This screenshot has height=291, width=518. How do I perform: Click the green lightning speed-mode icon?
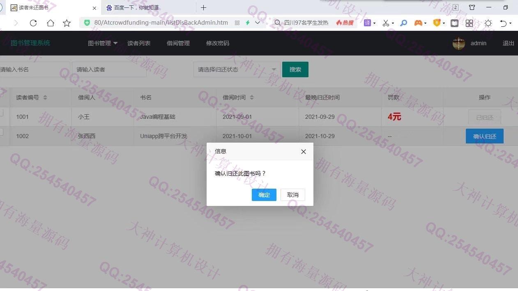(x=248, y=23)
